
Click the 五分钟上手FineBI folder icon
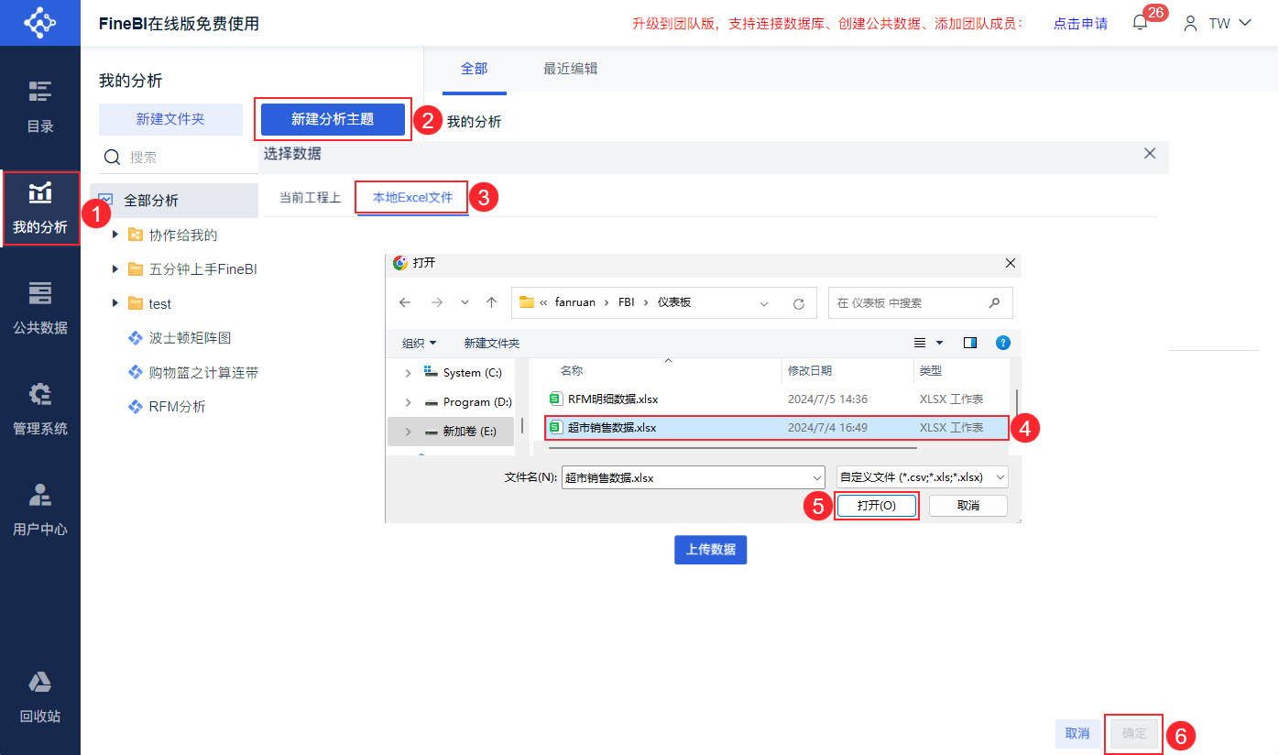click(135, 269)
